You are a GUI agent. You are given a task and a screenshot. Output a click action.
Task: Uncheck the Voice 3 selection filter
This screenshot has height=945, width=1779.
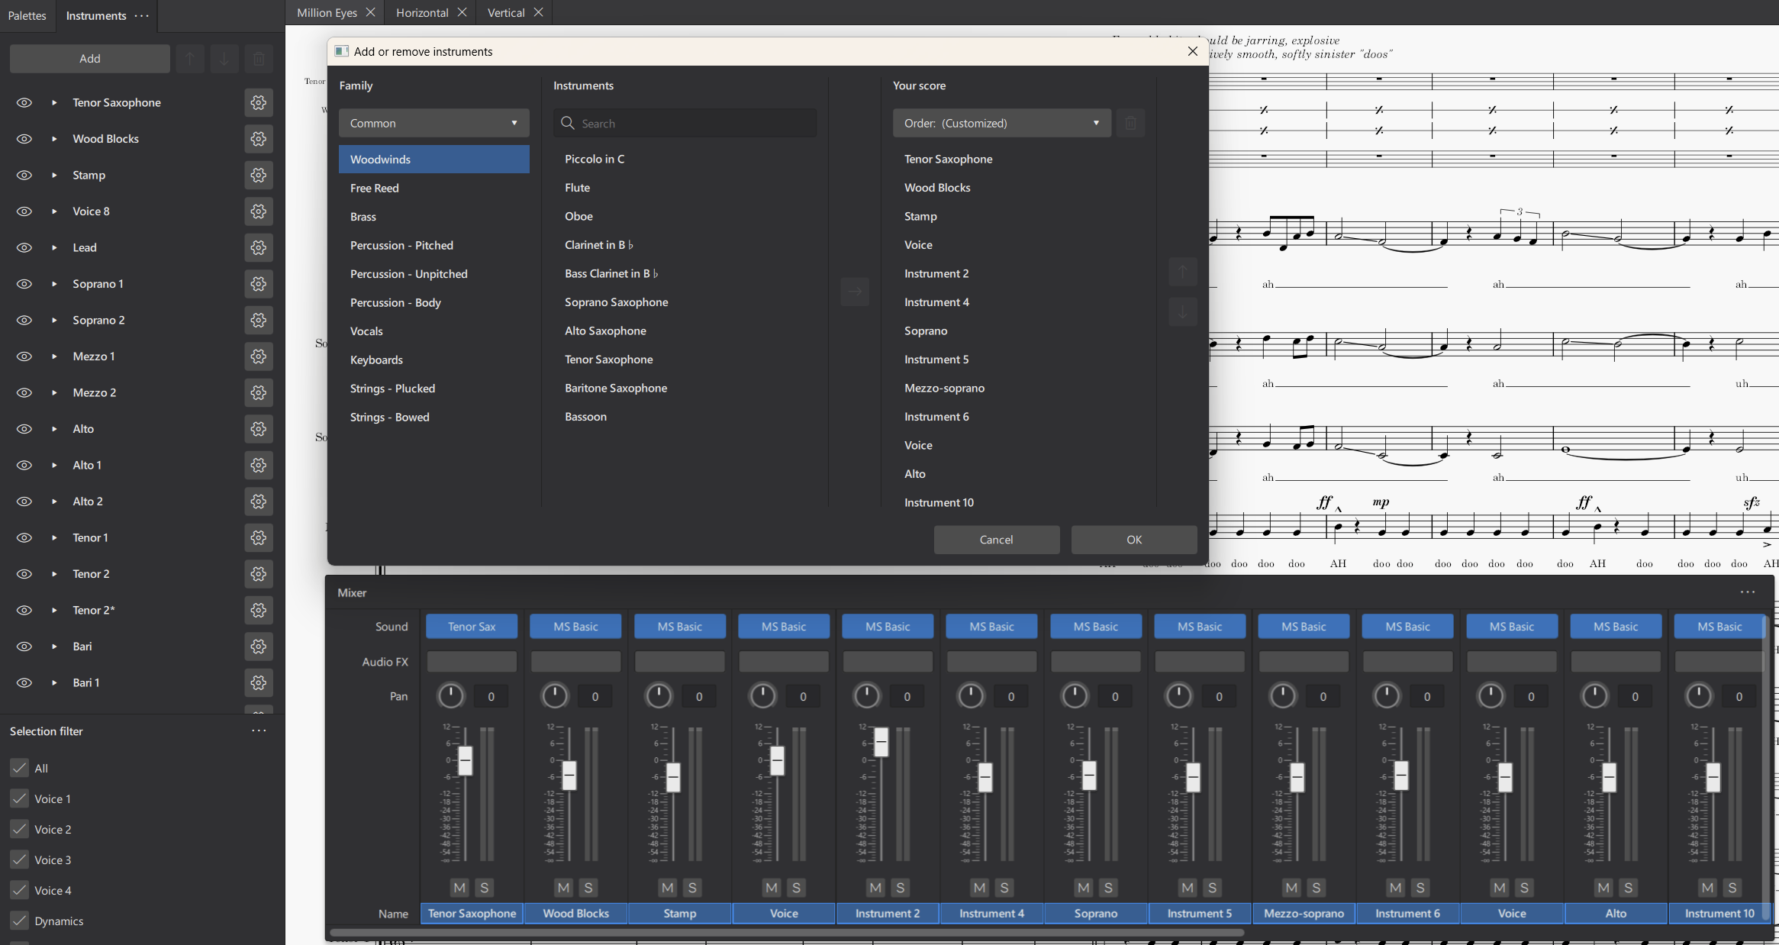click(20, 860)
